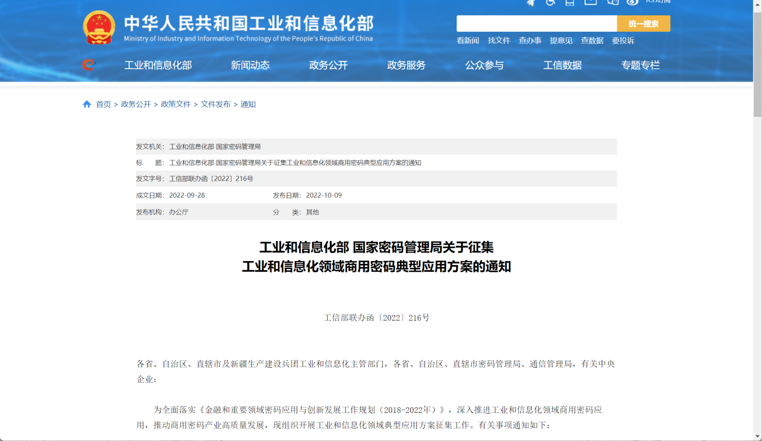This screenshot has height=441, width=762.
Task: Open the WeChat icon in the top bar
Action: pos(612,2)
